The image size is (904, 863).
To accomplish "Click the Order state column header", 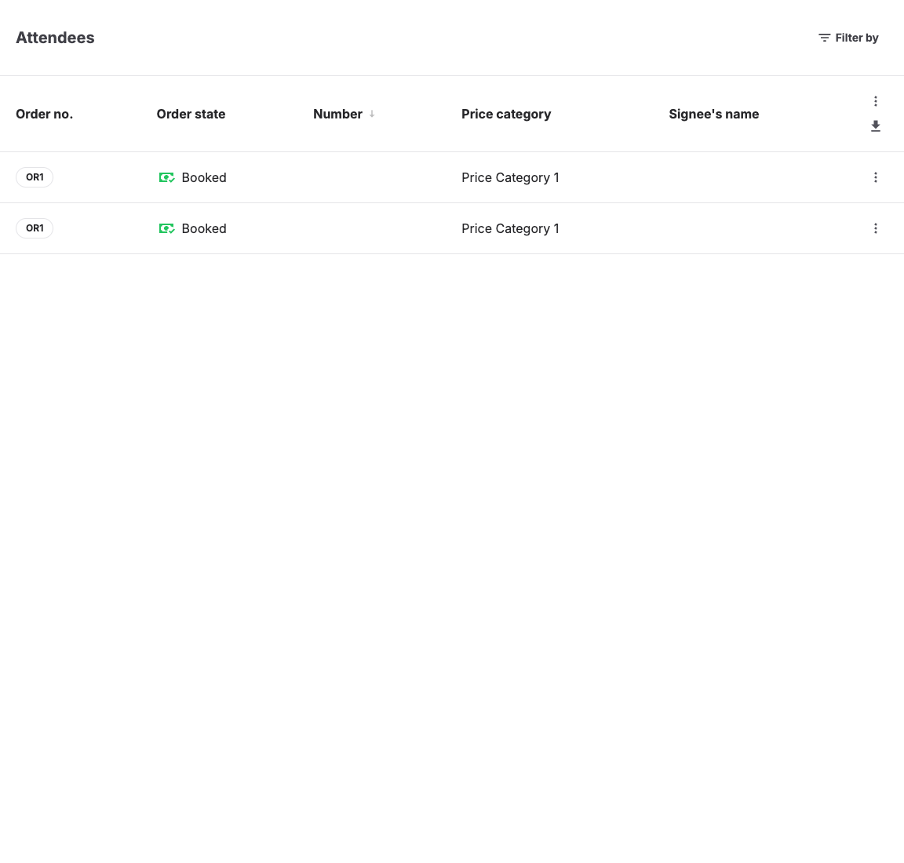I will pyautogui.click(x=191, y=114).
